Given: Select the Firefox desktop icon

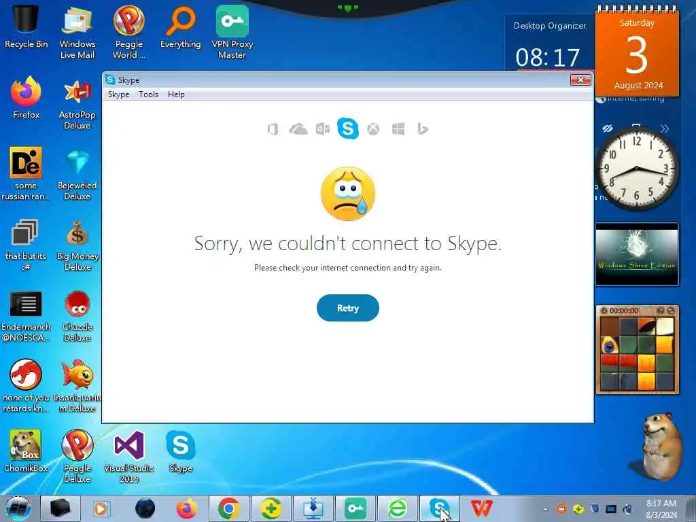Looking at the screenshot, I should coord(26,98).
